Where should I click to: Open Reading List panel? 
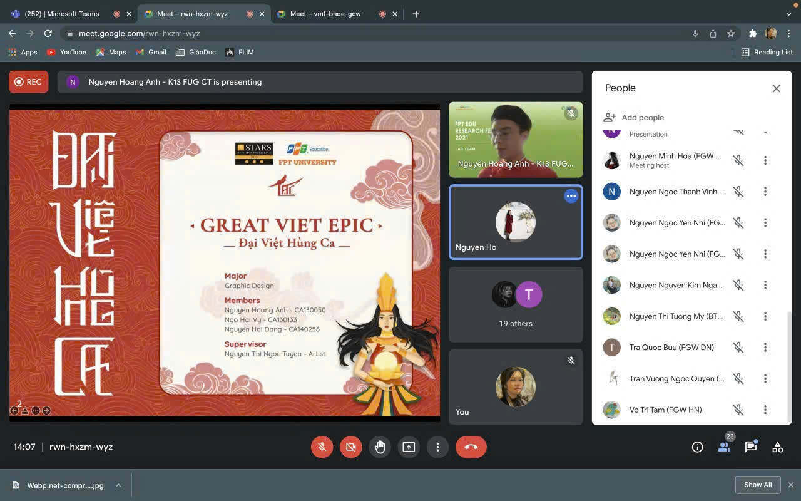tap(767, 52)
